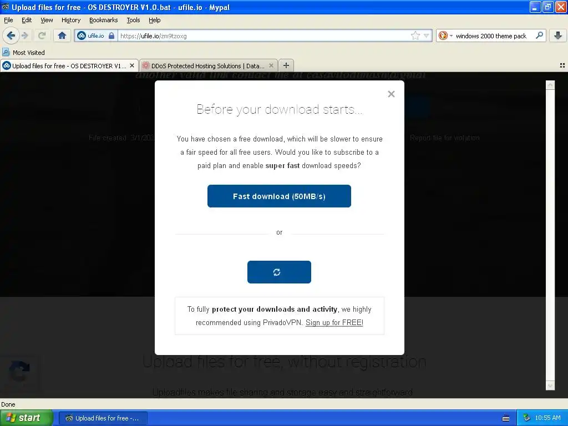This screenshot has height=426, width=568.
Task: Open the Most Visited bookmarks folder
Action: pyautogui.click(x=23, y=53)
